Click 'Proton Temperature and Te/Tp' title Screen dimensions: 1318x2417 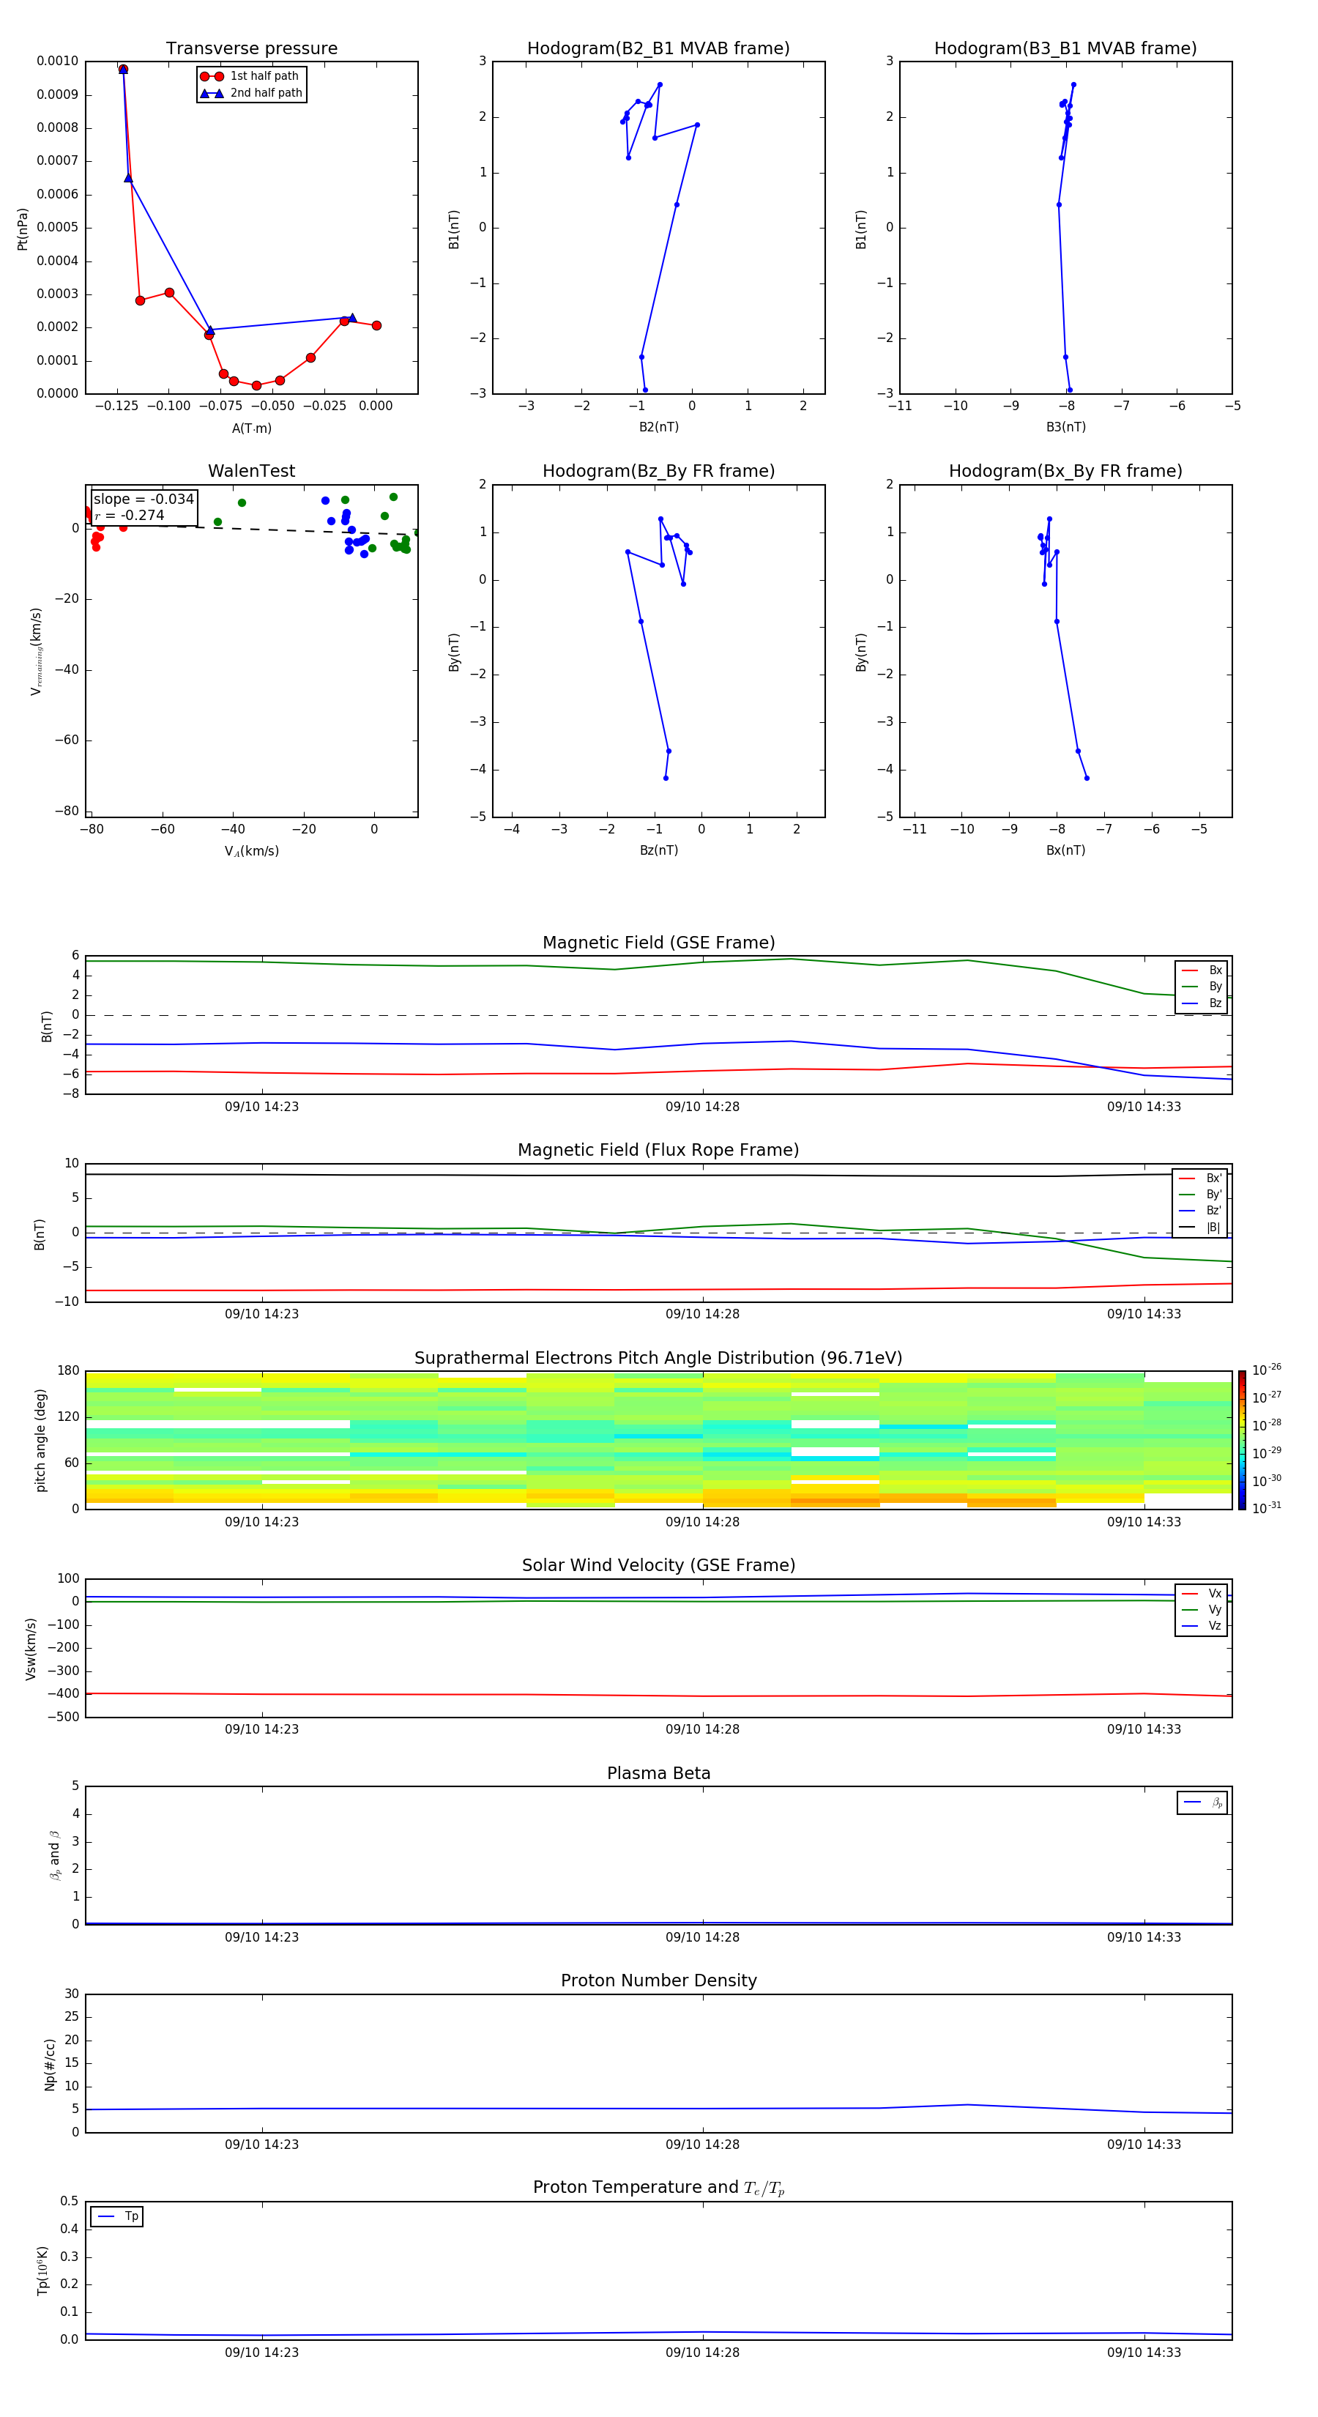coord(658,2187)
